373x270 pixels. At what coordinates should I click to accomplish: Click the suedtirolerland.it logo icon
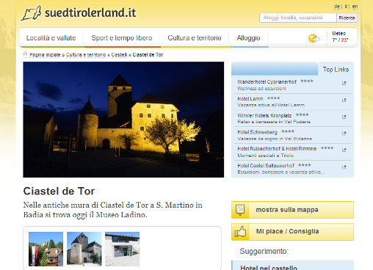point(31,13)
